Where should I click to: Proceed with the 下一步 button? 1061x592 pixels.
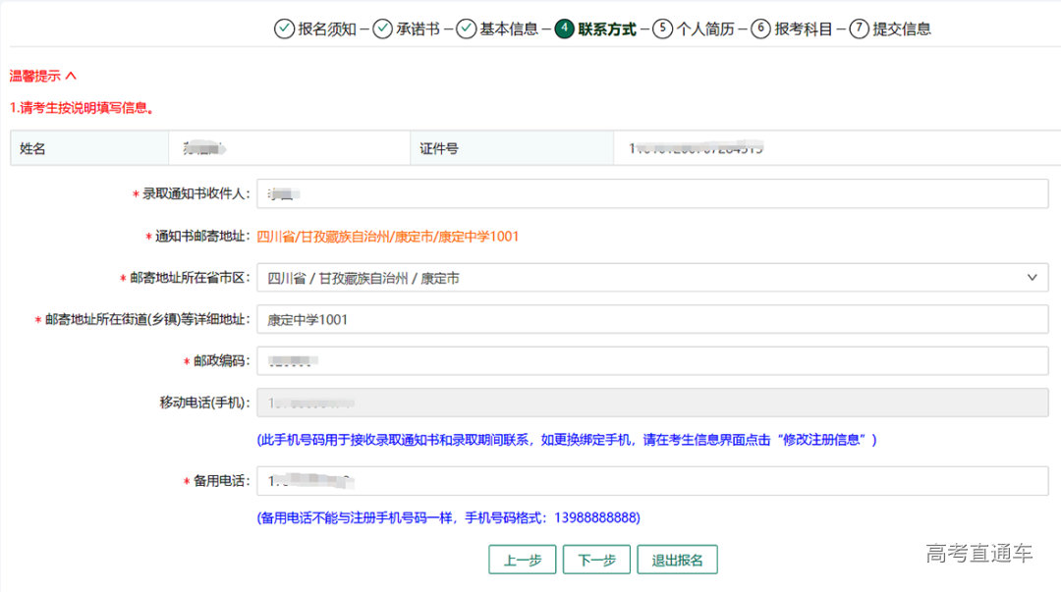597,560
